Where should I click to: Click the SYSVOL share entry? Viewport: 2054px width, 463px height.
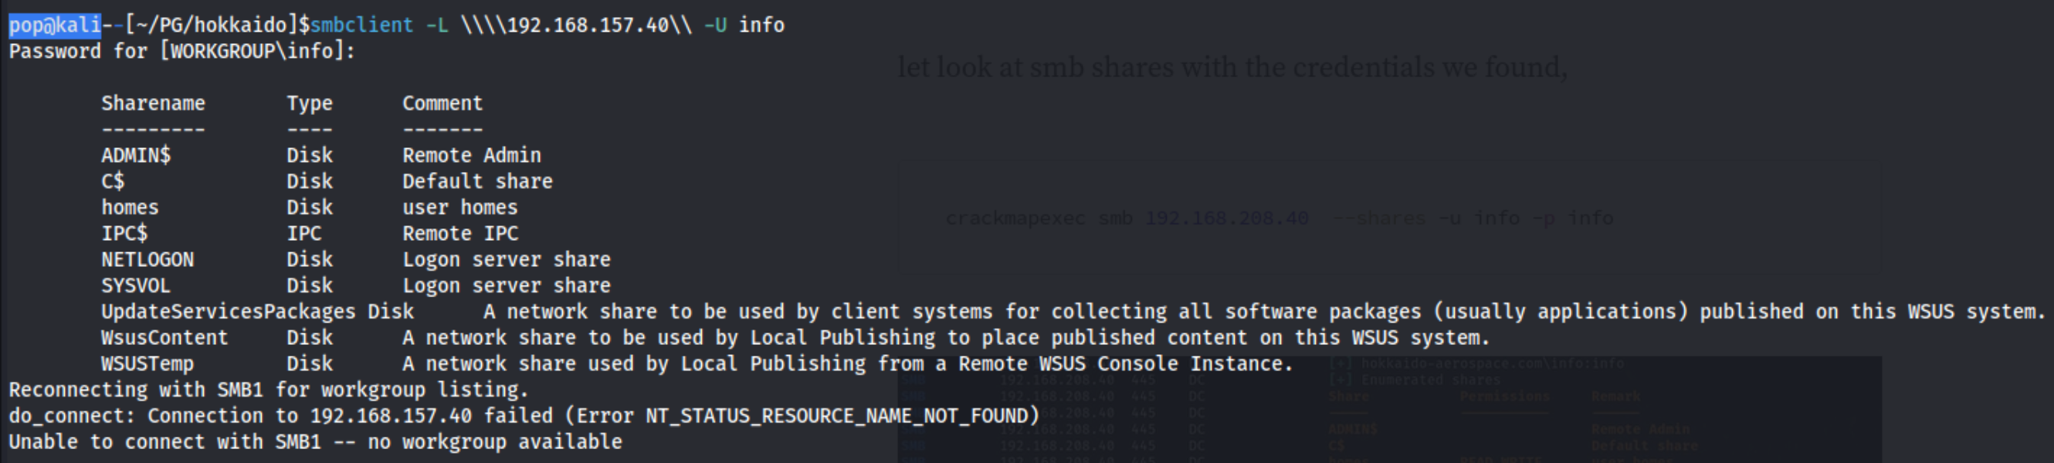coord(136,286)
